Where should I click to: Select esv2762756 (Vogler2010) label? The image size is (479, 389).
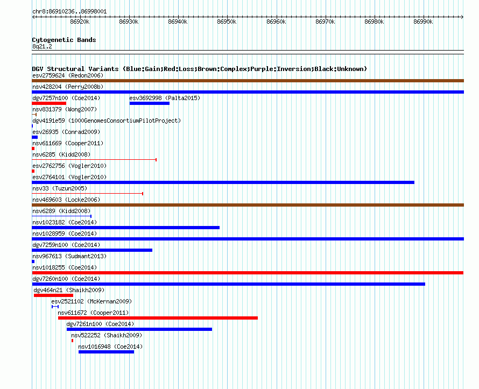coord(69,166)
